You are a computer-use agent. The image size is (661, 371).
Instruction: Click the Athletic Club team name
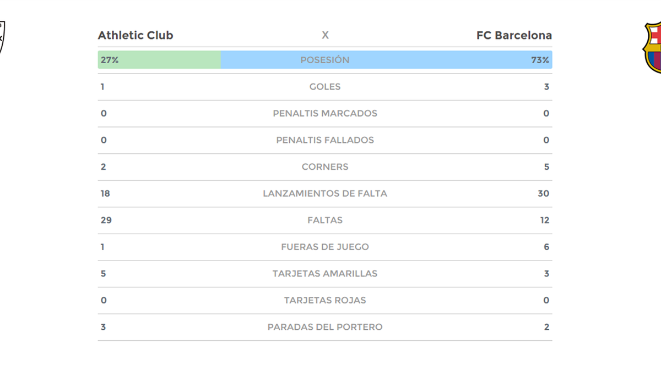136,35
